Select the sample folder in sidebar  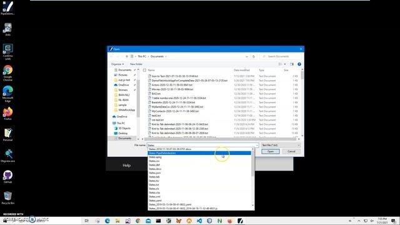122,105
